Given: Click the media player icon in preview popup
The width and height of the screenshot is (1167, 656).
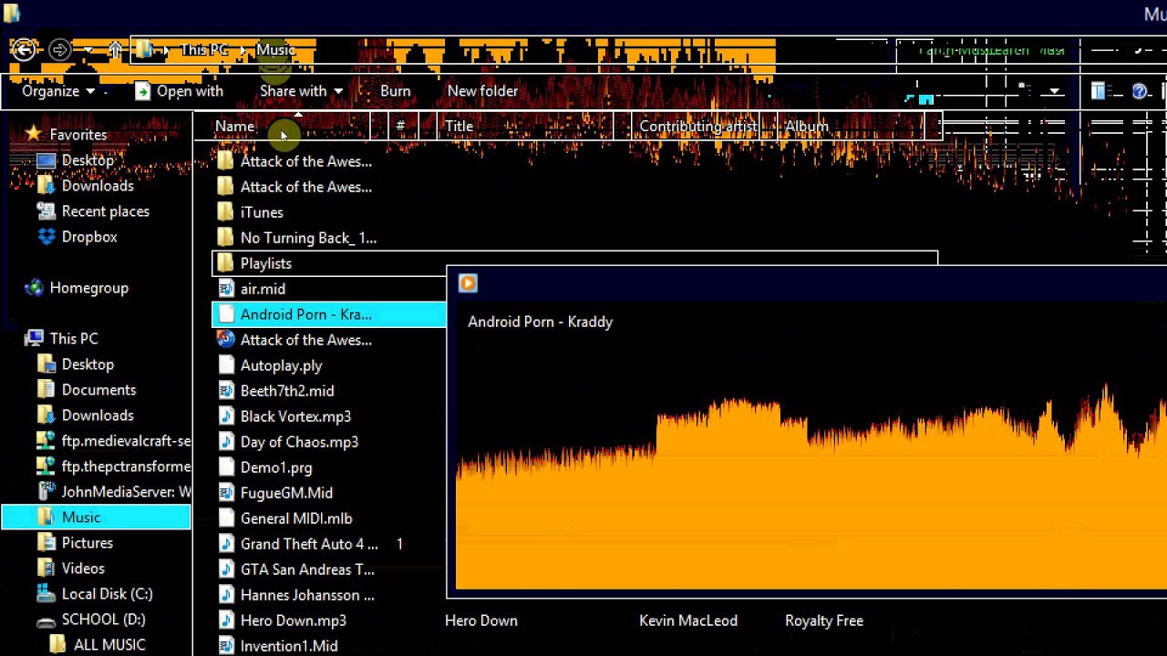Looking at the screenshot, I should coord(468,283).
